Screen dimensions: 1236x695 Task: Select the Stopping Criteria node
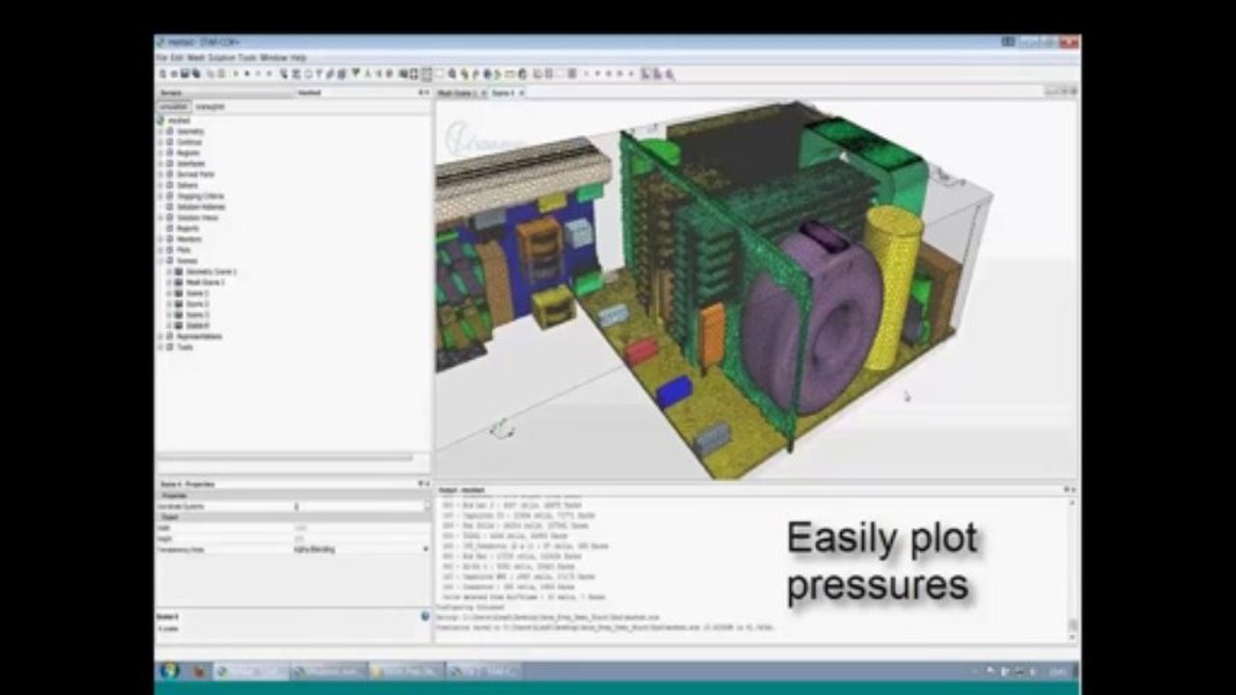coord(200,196)
